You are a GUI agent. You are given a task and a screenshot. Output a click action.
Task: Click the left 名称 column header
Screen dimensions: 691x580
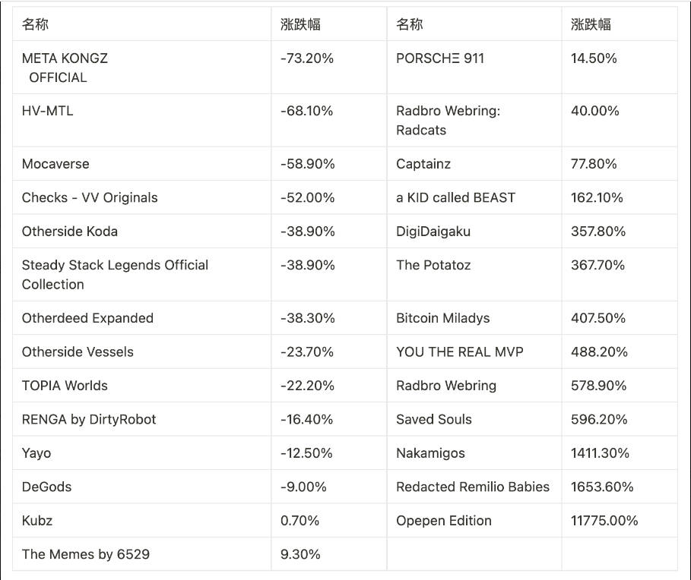[35, 24]
